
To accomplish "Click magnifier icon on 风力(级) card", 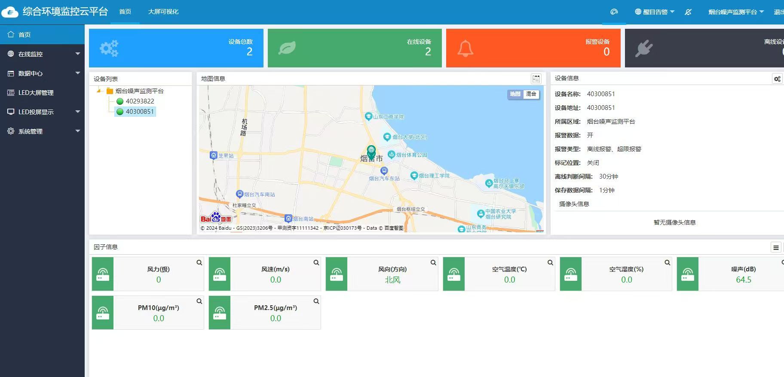I will [199, 262].
